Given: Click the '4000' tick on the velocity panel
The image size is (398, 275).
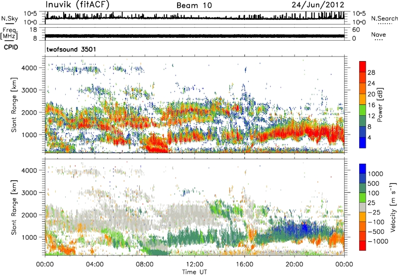Looking at the screenshot, I should [x=29, y=170].
